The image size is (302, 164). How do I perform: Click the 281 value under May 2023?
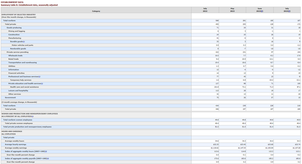[x=244, y=20]
